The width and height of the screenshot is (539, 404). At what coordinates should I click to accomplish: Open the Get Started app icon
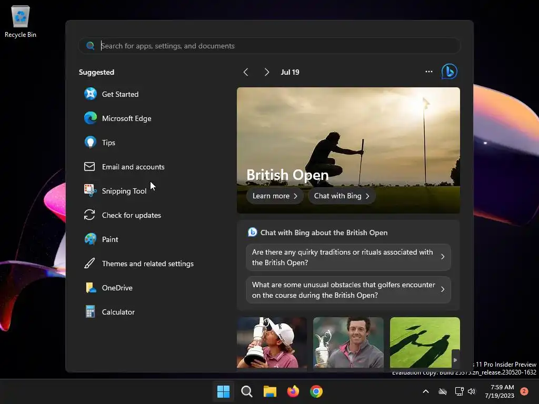click(91, 94)
